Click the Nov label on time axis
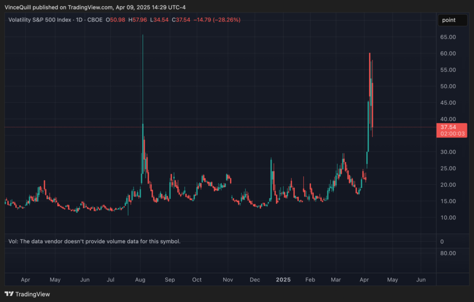The height and width of the screenshot is (302, 474). (x=228, y=279)
